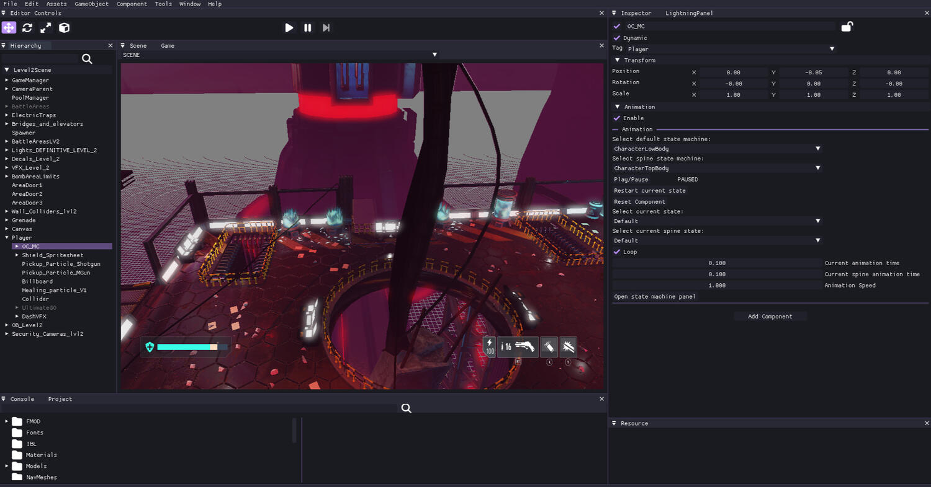Select the scale gizmo tool
The height and width of the screenshot is (487, 931).
(46, 28)
